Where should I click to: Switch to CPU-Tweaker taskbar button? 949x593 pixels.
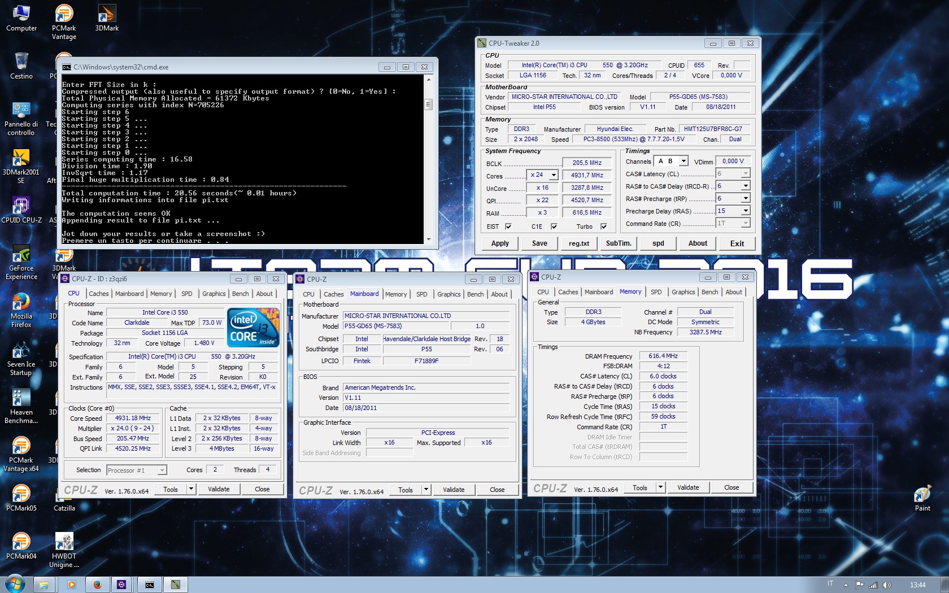pos(176,585)
